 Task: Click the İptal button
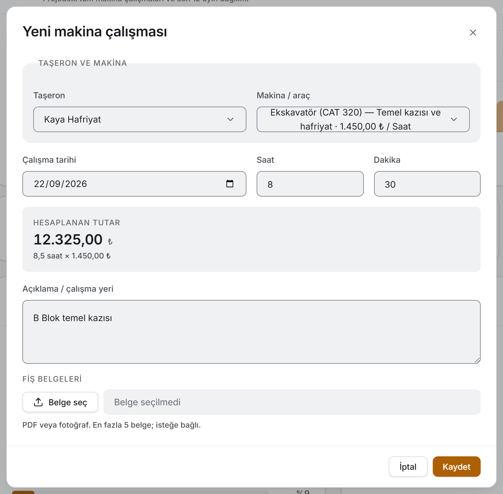pos(408,467)
